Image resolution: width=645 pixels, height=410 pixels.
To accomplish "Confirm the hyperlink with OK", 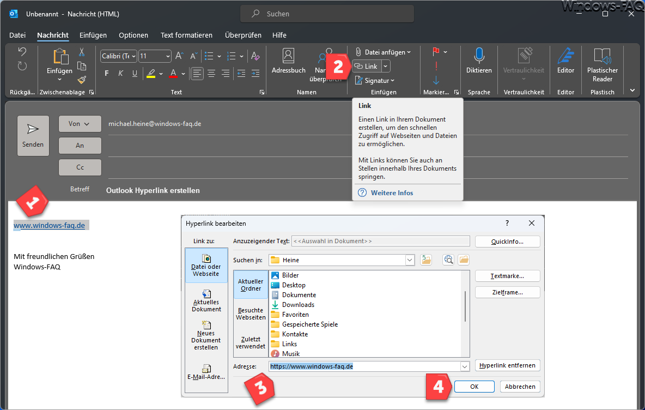I will point(474,387).
